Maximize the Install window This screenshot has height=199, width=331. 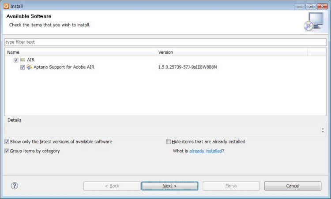(311, 6)
